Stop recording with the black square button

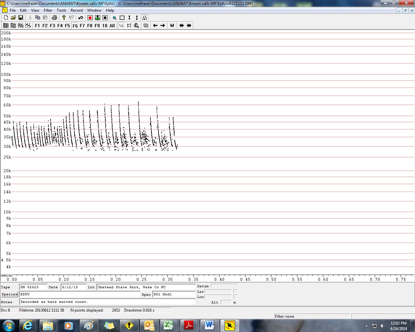point(105,18)
